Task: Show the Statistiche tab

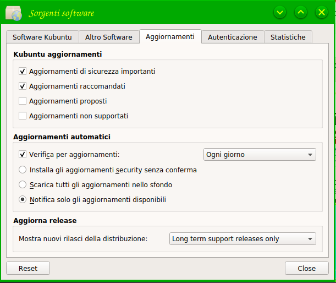Action: [288, 37]
